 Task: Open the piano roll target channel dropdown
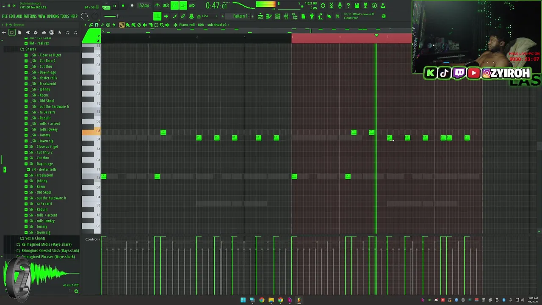click(203, 25)
